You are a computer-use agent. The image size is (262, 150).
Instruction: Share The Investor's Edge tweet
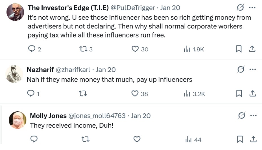point(252,49)
